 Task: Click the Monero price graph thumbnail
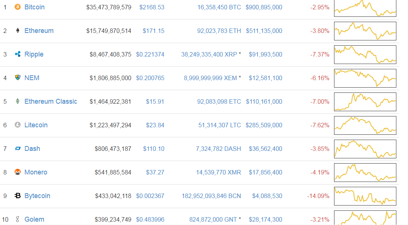(365, 173)
